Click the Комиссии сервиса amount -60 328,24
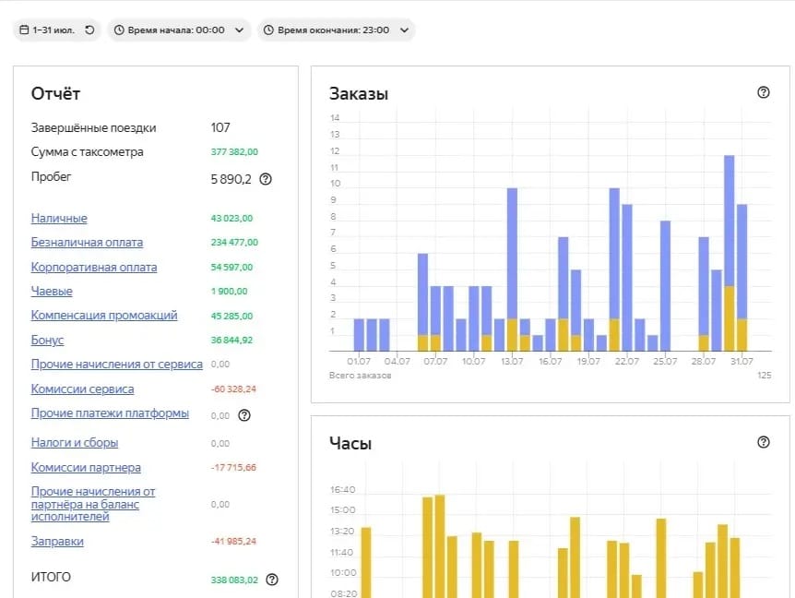The image size is (795, 598). point(233,389)
